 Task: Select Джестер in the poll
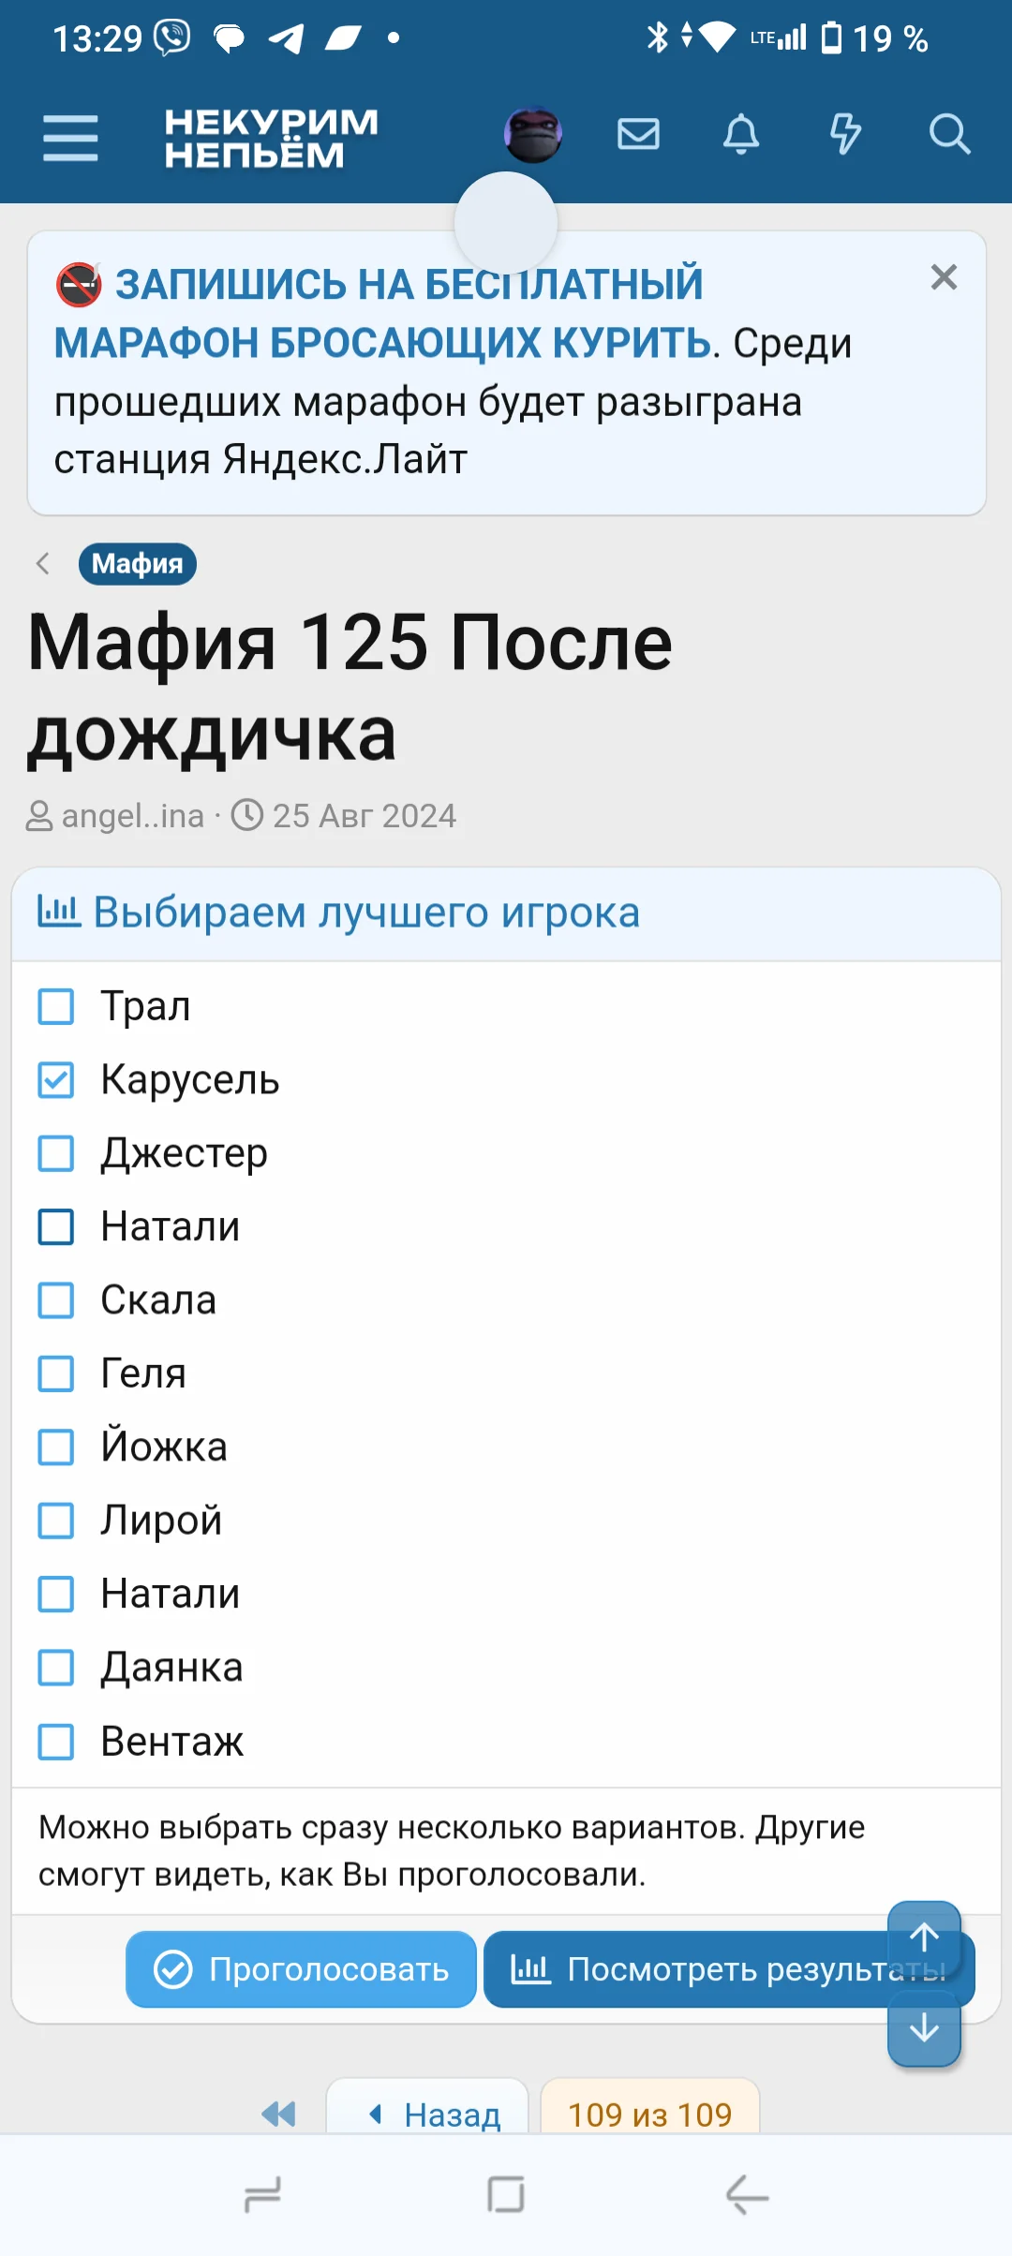(x=56, y=1153)
